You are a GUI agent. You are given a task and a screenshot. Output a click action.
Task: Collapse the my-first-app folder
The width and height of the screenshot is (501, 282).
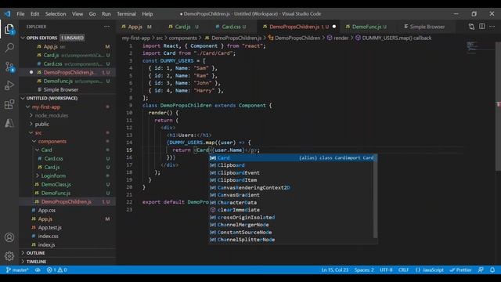[28, 107]
